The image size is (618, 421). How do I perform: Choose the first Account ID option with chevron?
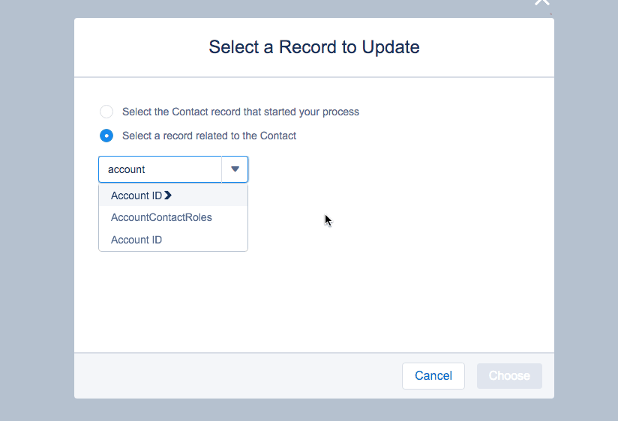click(136, 196)
